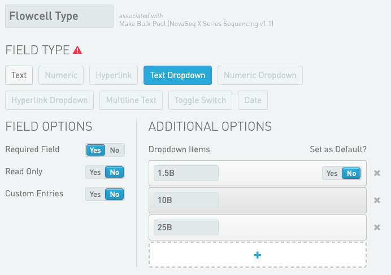Image resolution: width=391 pixels, height=275 pixels.
Task: Remove the 25B dropdown item
Action: coord(377,227)
